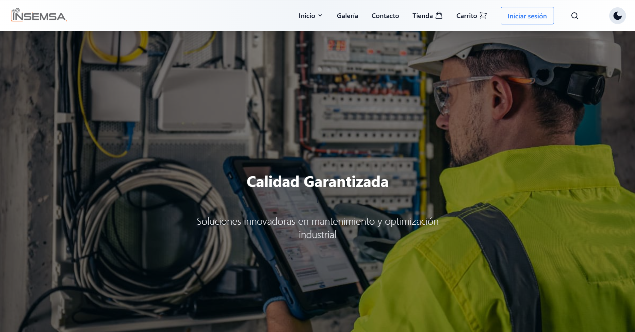Click the shopping bag icon beside Tienda
635x332 pixels.
439,15
